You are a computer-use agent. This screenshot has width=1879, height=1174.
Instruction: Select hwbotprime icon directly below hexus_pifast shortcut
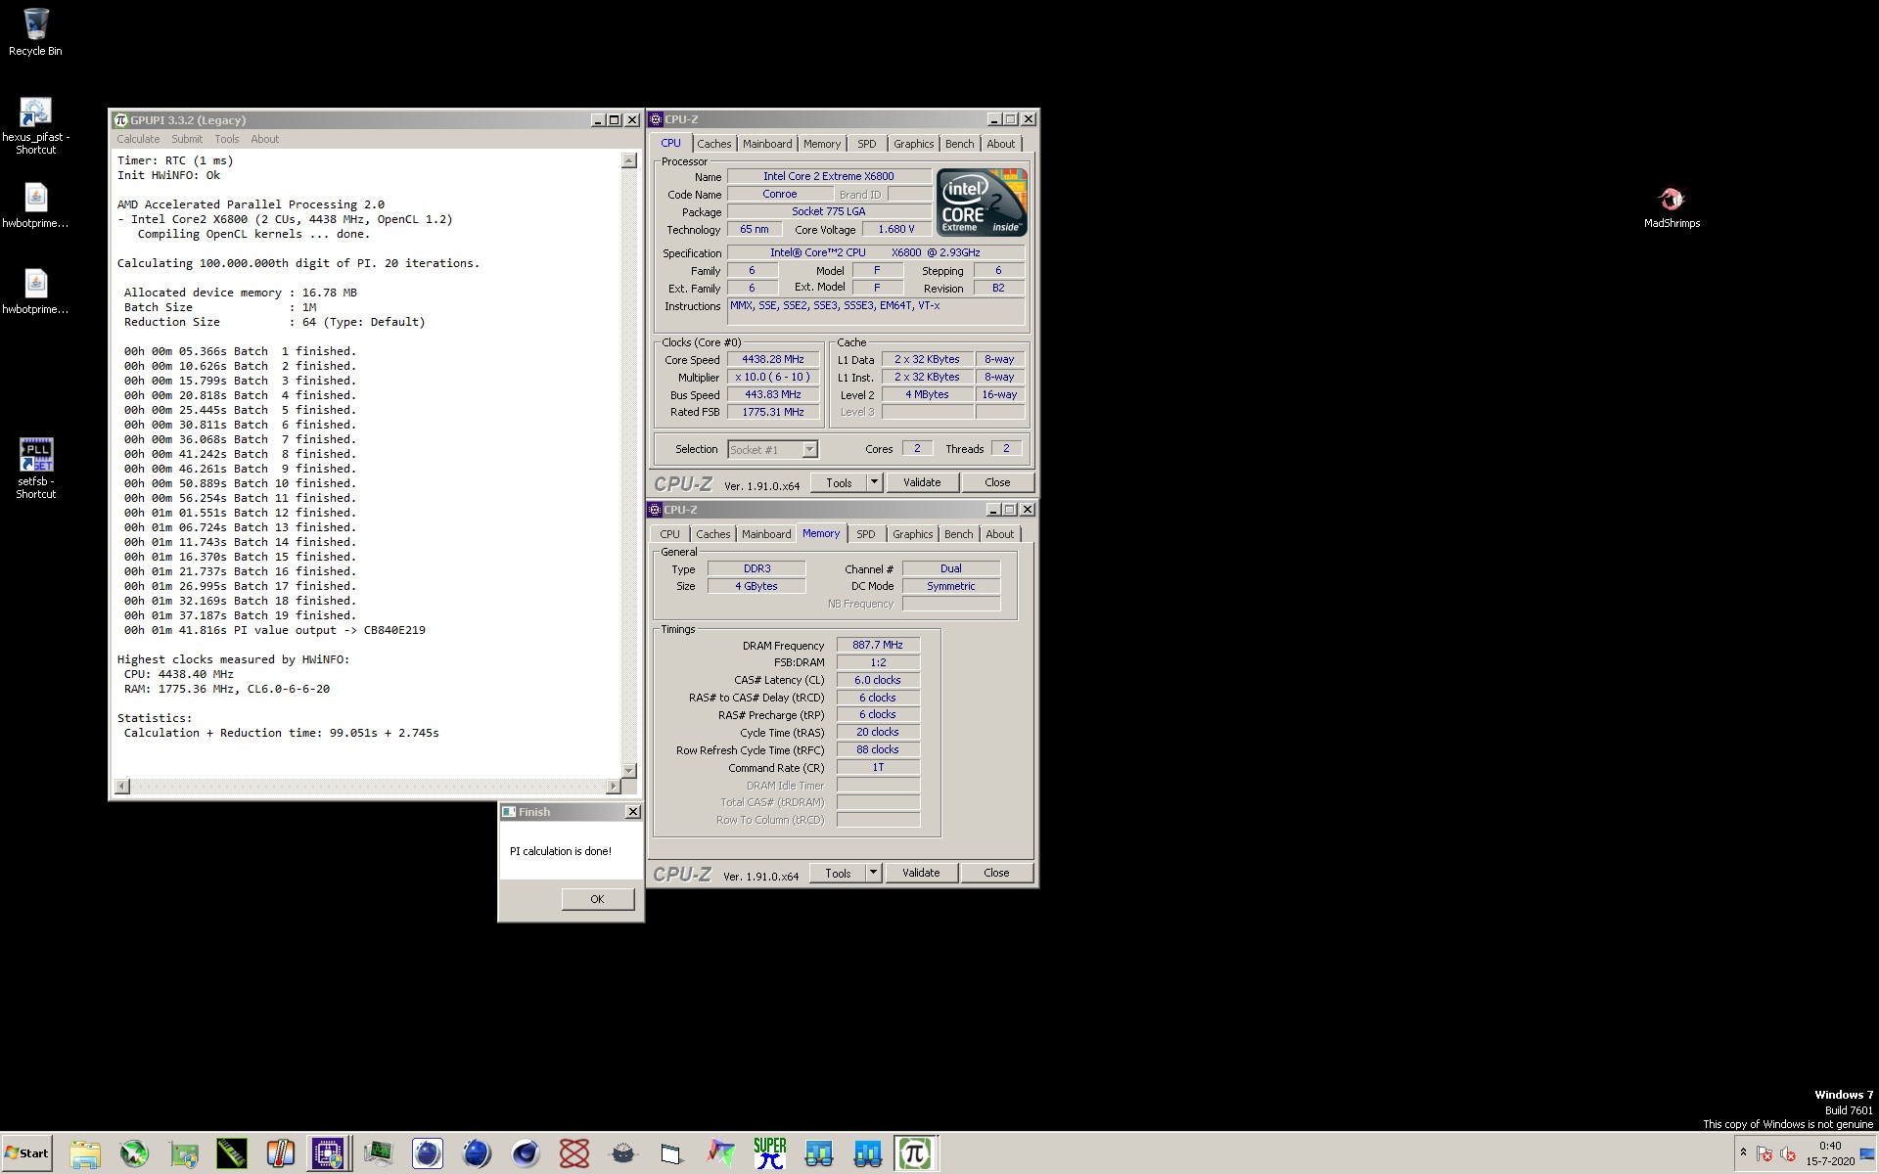35,206
